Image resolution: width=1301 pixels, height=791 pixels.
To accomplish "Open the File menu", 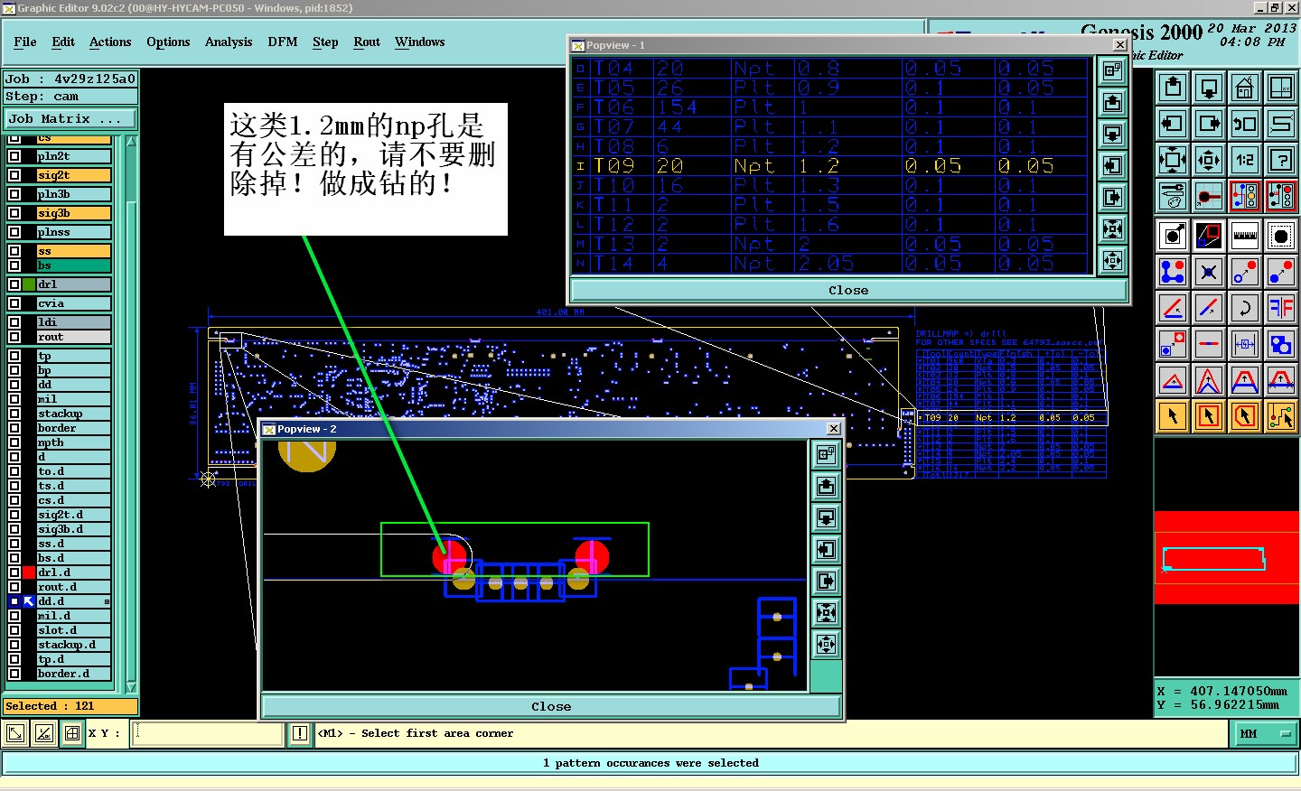I will [25, 42].
